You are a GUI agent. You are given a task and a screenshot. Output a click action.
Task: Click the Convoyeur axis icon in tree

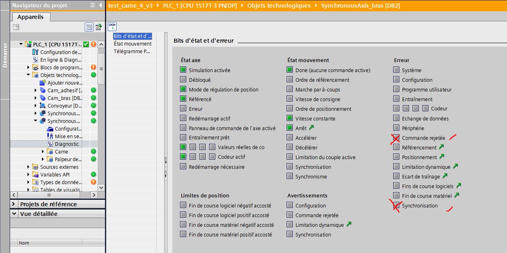43,106
